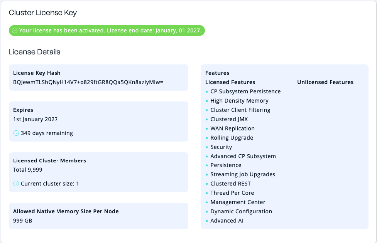Click the bullet next to Security
Image resolution: width=377 pixels, height=243 pixels.
(206, 147)
